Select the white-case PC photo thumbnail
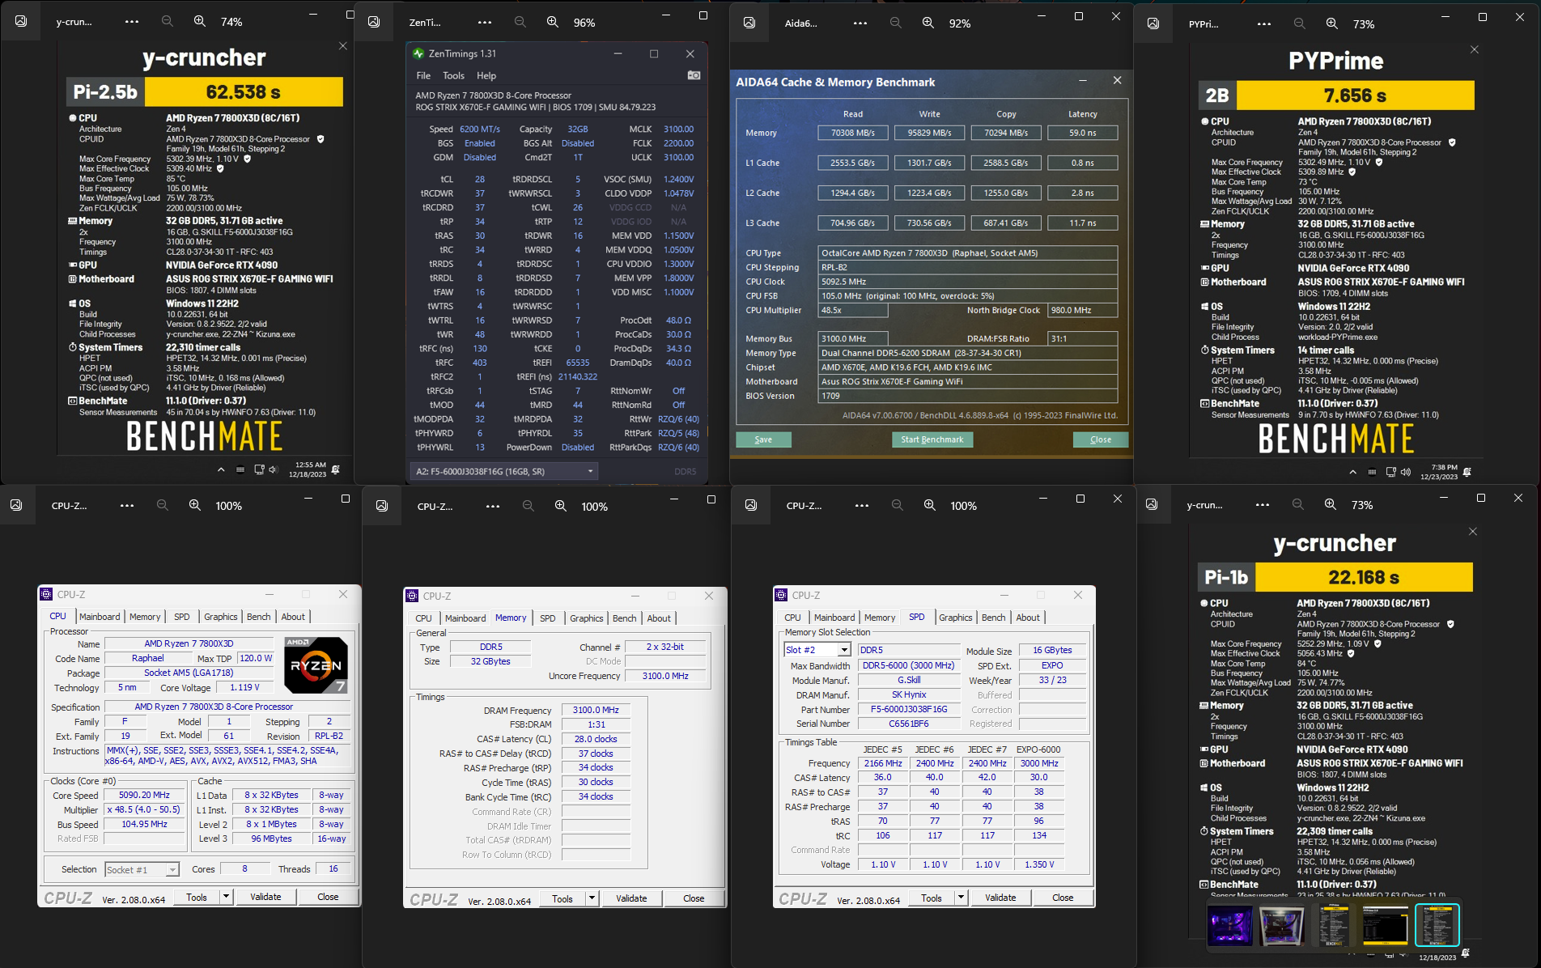This screenshot has width=1541, height=968. (x=1281, y=925)
